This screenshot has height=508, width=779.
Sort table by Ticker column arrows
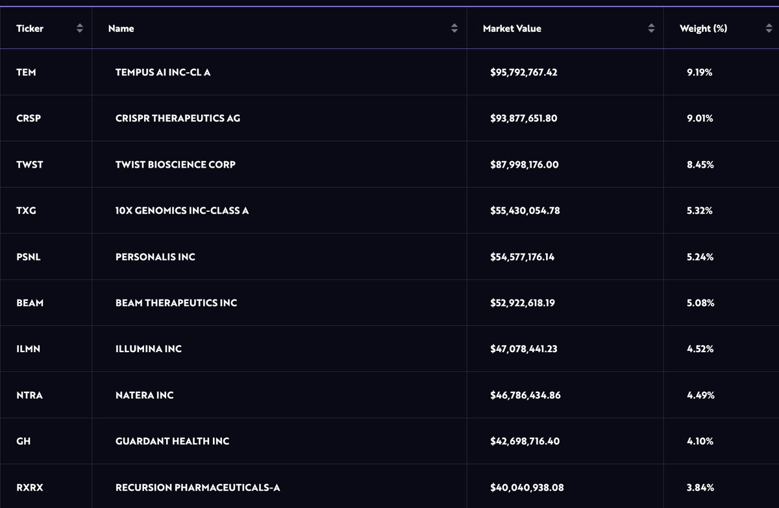(x=80, y=29)
